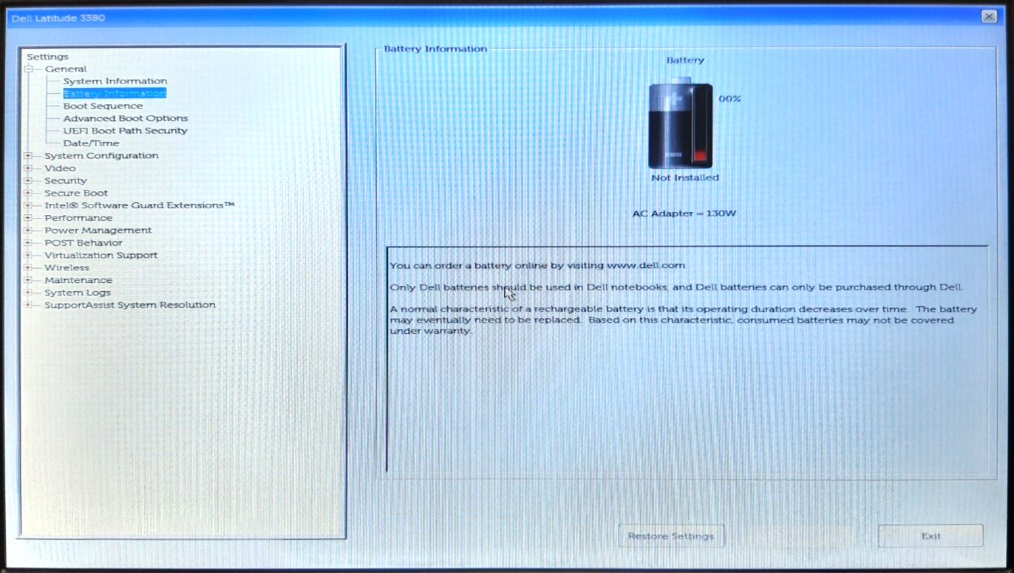Image resolution: width=1014 pixels, height=573 pixels.
Task: Expand the Security settings node
Action: 28,181
